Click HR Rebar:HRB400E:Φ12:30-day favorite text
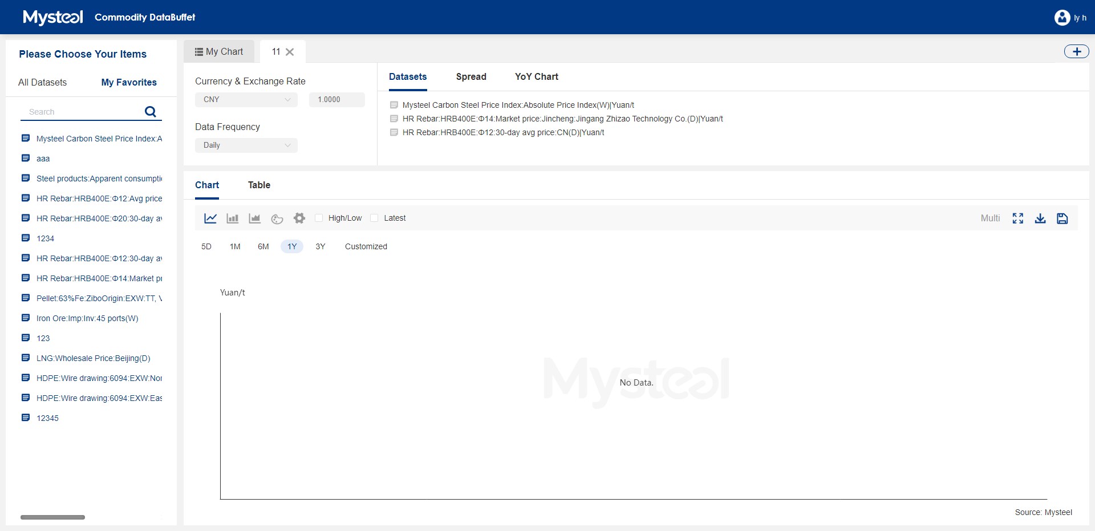Image resolution: width=1095 pixels, height=531 pixels. 99,258
